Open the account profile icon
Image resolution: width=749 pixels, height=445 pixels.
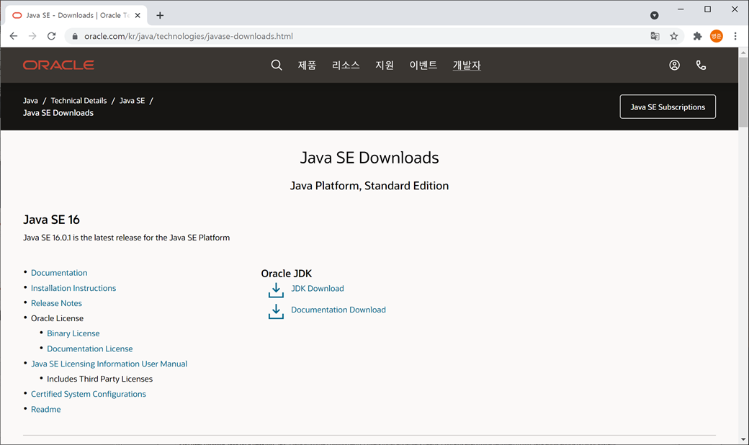coord(675,65)
